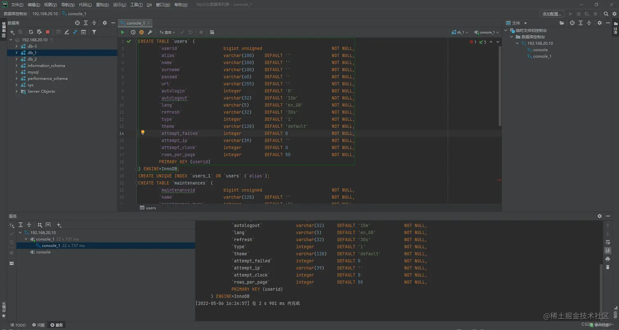Image resolution: width=619 pixels, height=330 pixels.
Task: Click the red stop/disconnect icon in database toolbar
Action: [x=47, y=32]
